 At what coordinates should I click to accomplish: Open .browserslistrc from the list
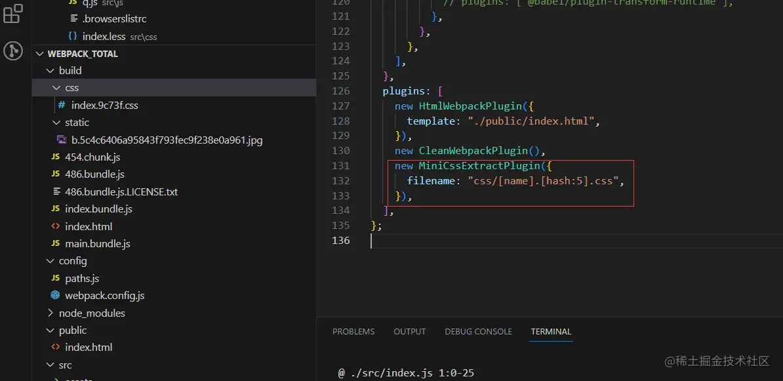[x=114, y=19]
